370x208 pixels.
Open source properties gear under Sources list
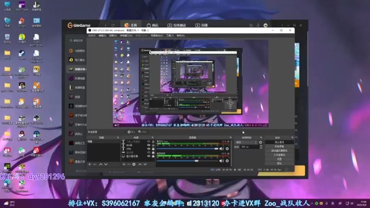pos(134,164)
